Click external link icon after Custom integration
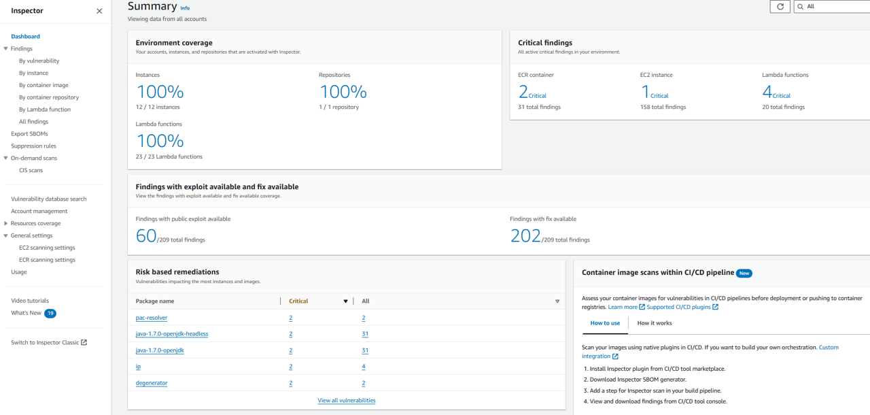The height and width of the screenshot is (415, 870). point(615,356)
